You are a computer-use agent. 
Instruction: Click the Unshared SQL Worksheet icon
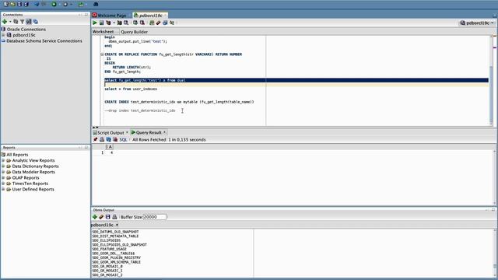click(152, 23)
